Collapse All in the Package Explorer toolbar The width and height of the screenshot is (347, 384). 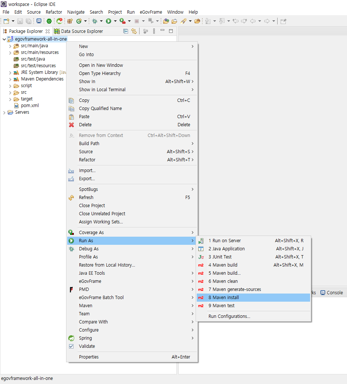pos(126,31)
